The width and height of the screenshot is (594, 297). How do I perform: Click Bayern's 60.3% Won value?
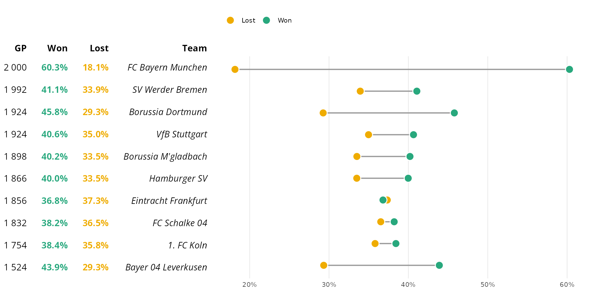pos(54,67)
